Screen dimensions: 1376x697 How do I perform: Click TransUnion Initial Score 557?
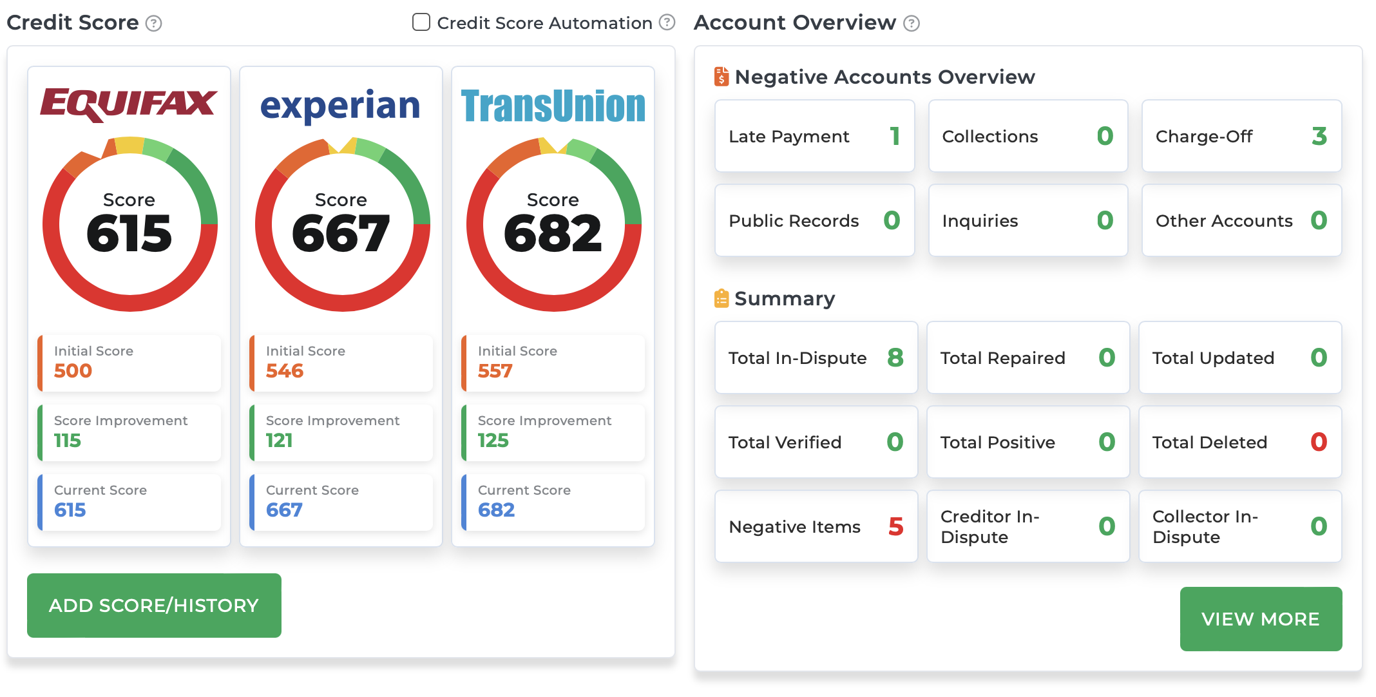pos(553,363)
